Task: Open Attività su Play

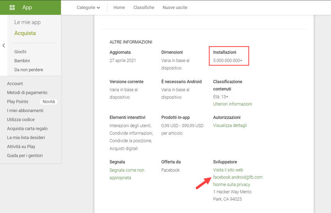Action: 21,147
